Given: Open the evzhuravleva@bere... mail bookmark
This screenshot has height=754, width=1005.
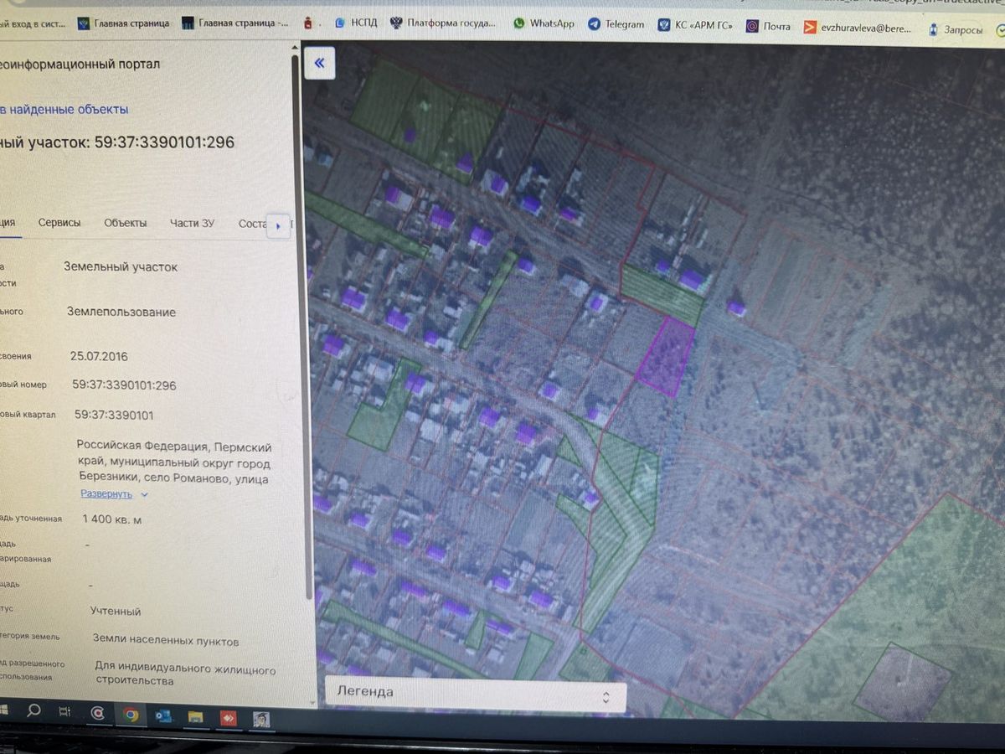Looking at the screenshot, I should coord(858,28).
